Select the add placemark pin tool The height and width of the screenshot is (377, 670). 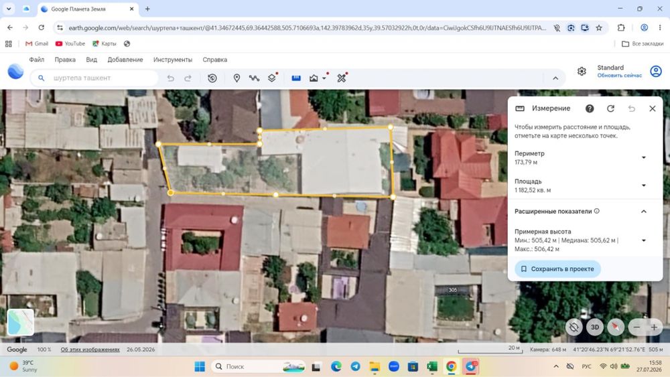(237, 78)
